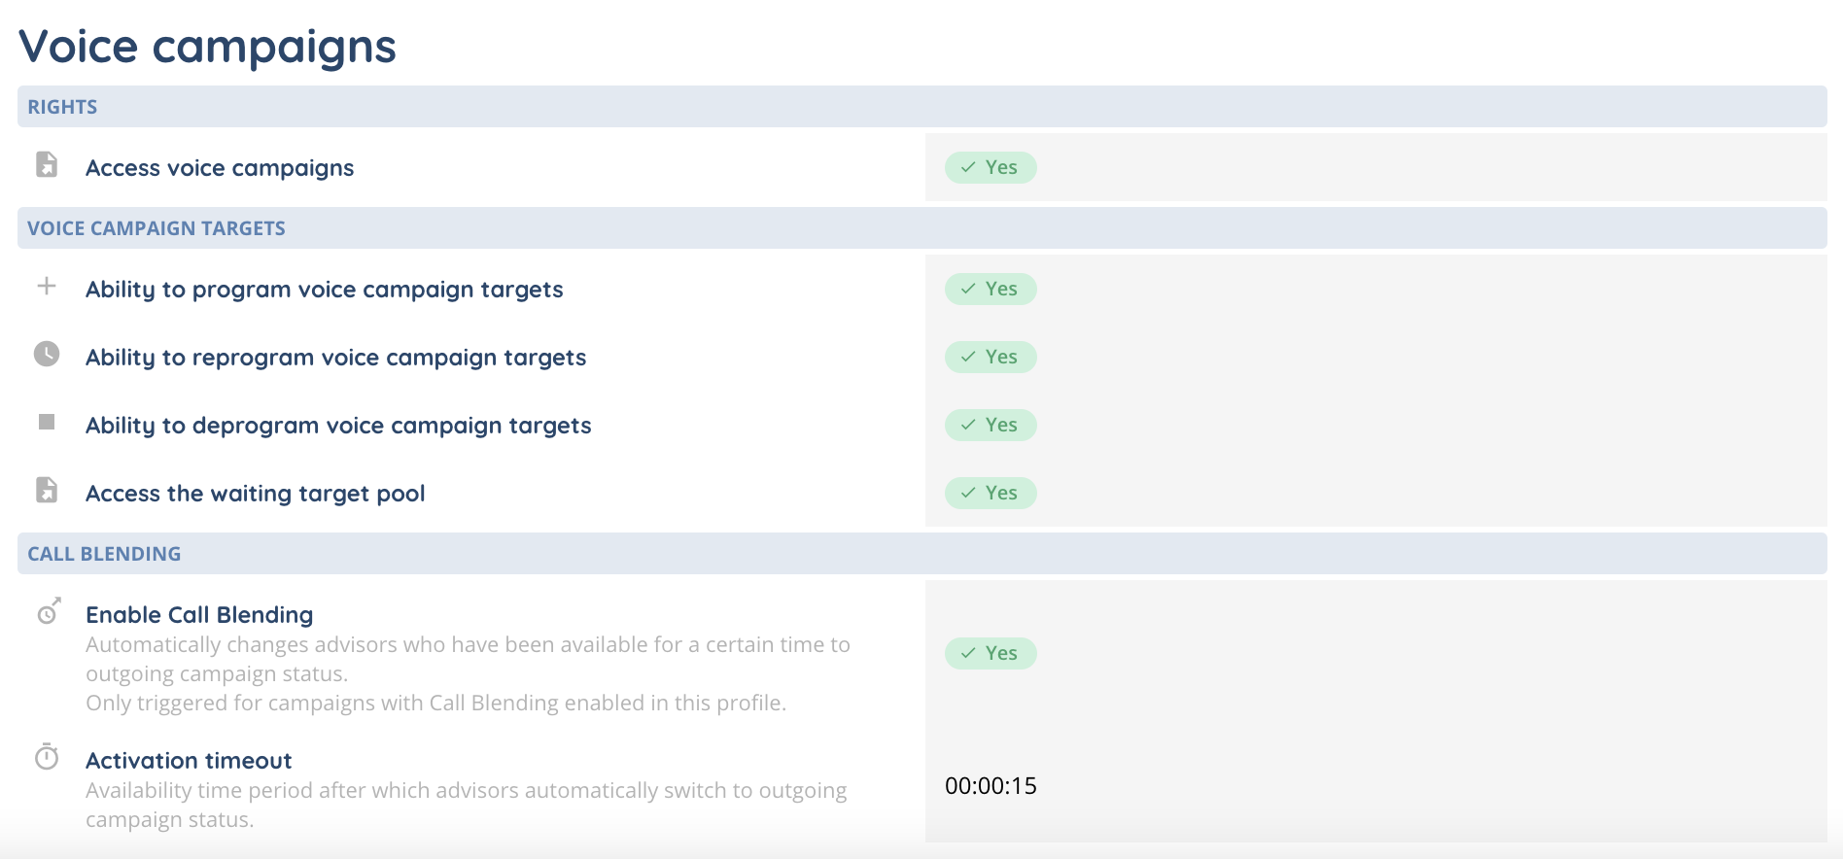This screenshot has width=1843, height=859.
Task: Collapse the RIGHTS section header
Action: pyautogui.click(x=62, y=107)
